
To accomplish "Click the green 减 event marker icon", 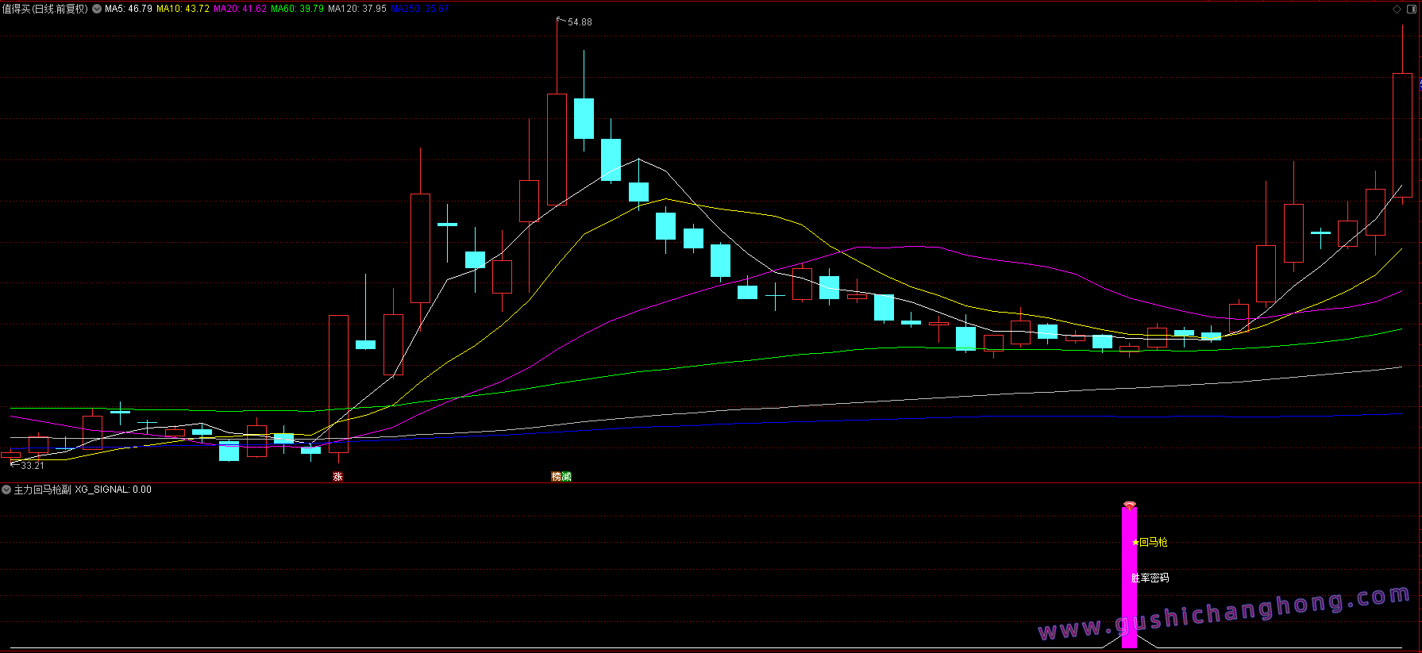I will pyautogui.click(x=566, y=476).
